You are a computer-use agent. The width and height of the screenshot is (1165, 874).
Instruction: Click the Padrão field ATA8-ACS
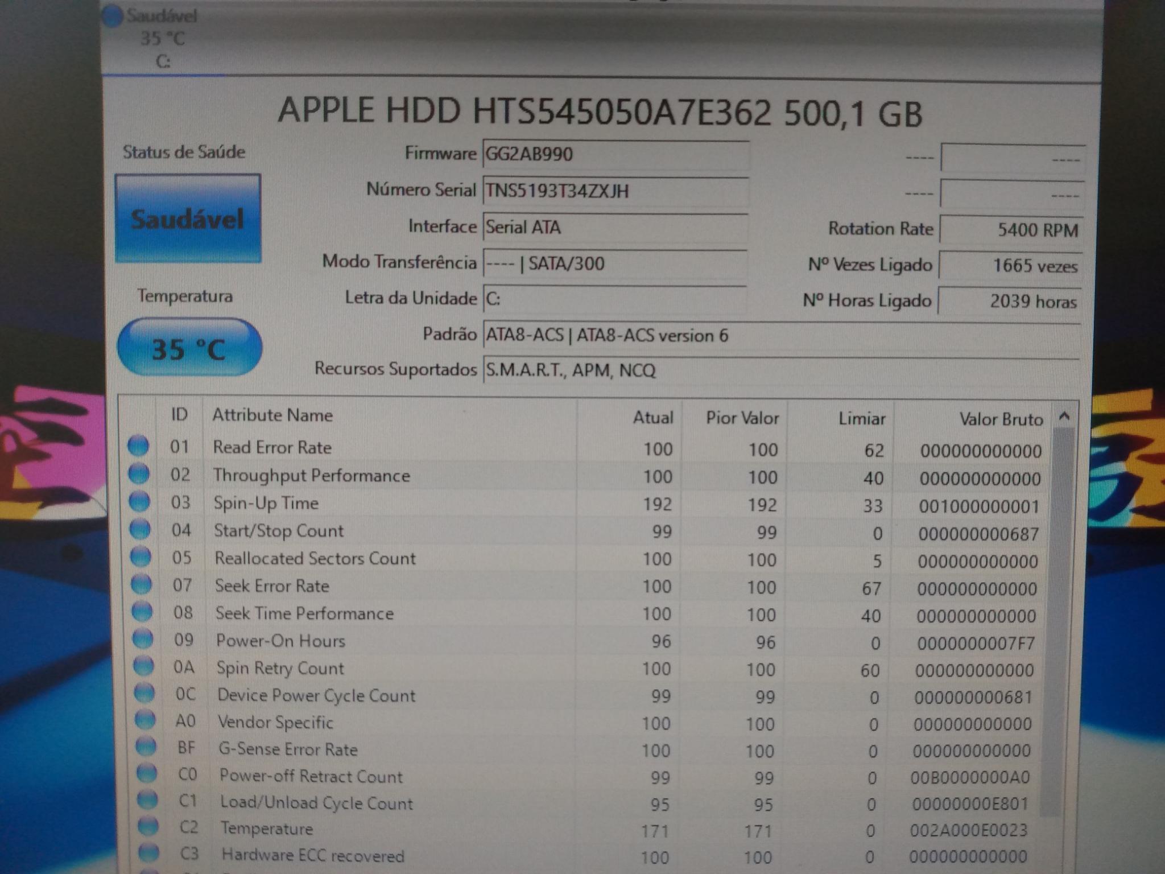[x=780, y=336]
